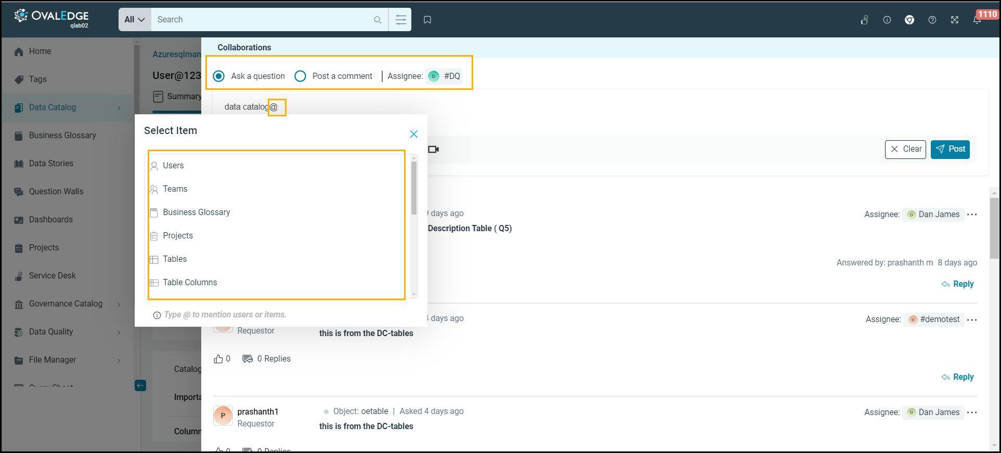Click the #demotest assignee chip

(x=934, y=319)
